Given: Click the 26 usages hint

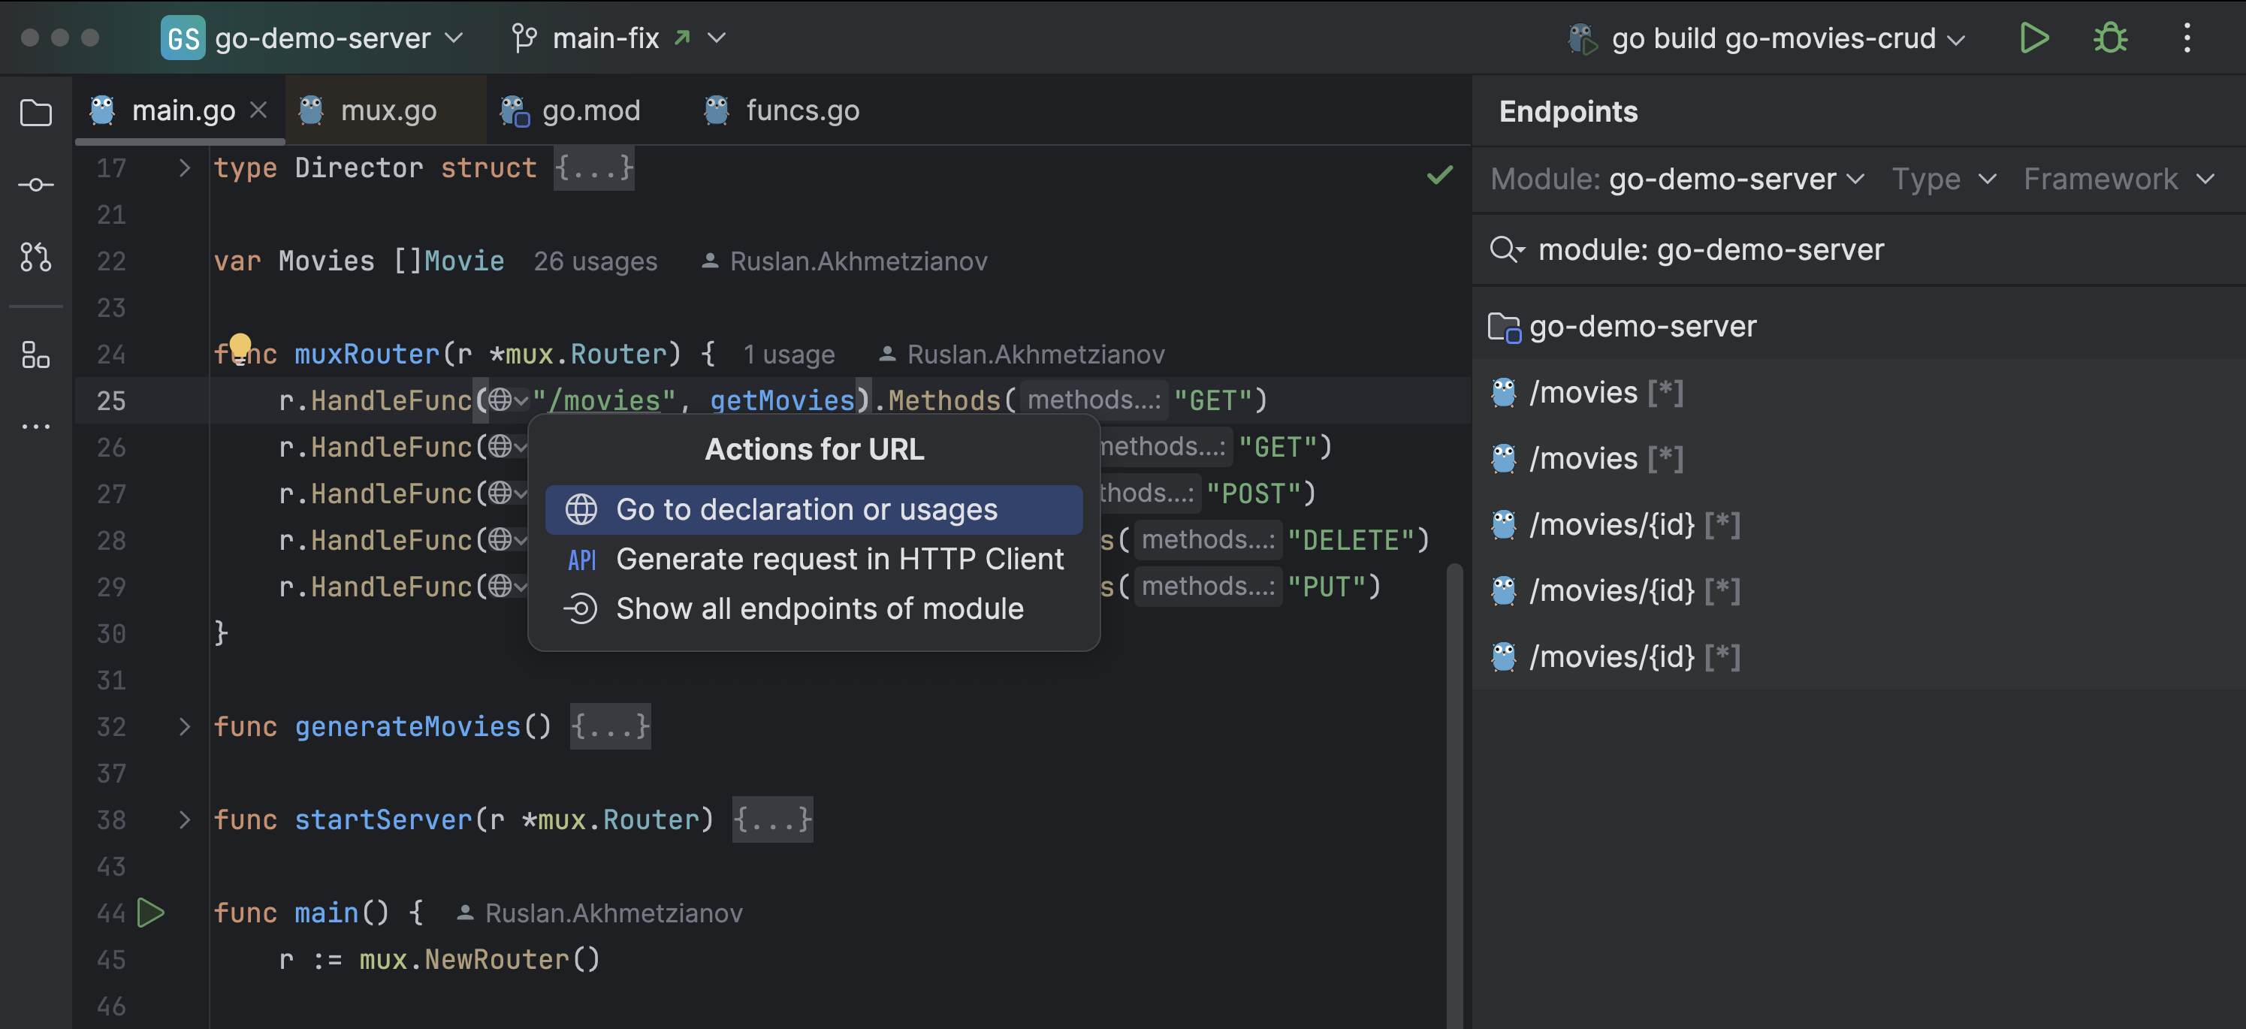Looking at the screenshot, I should (596, 261).
